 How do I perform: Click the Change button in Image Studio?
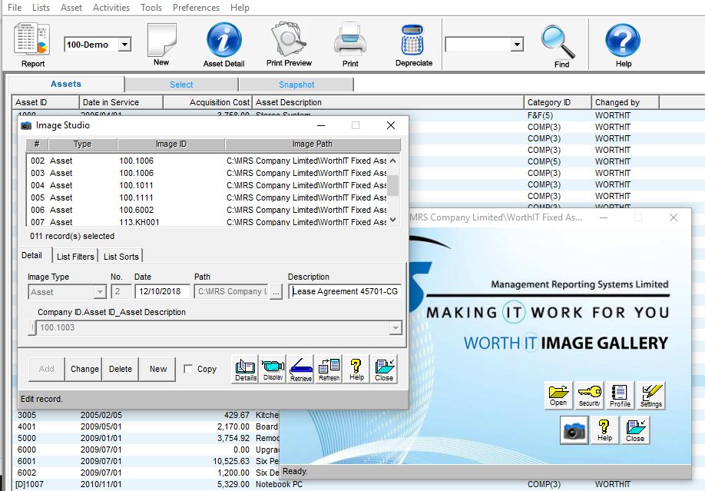83,369
